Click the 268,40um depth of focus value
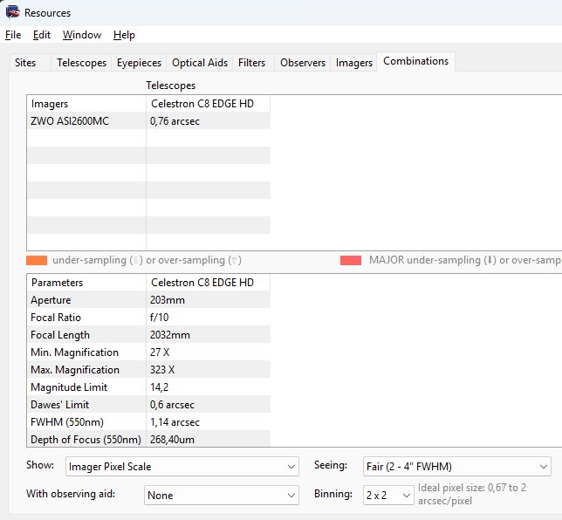The width and height of the screenshot is (562, 520). 172,440
